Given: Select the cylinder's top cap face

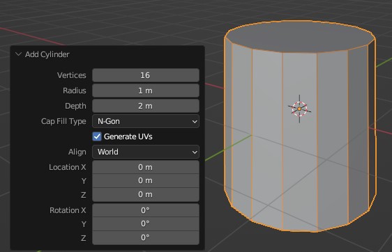Looking at the screenshot, I should pos(299,37).
